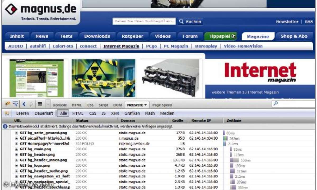Open the command line lines icon
The image size is (317, 190).
(40, 104)
